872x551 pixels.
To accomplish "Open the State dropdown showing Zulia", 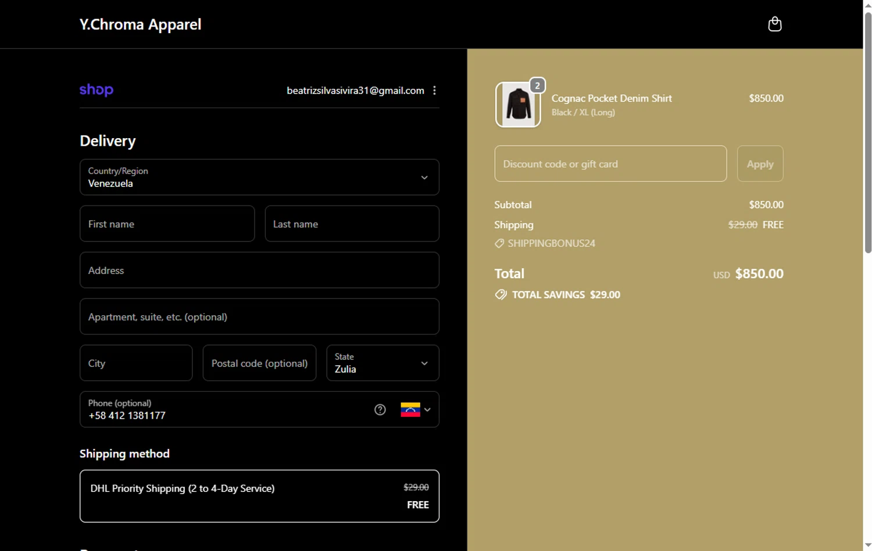I will [383, 363].
